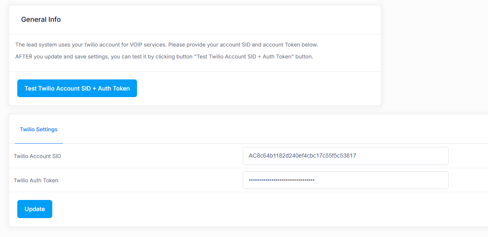Click the word 'SID' in the Account SID label

click(56, 156)
